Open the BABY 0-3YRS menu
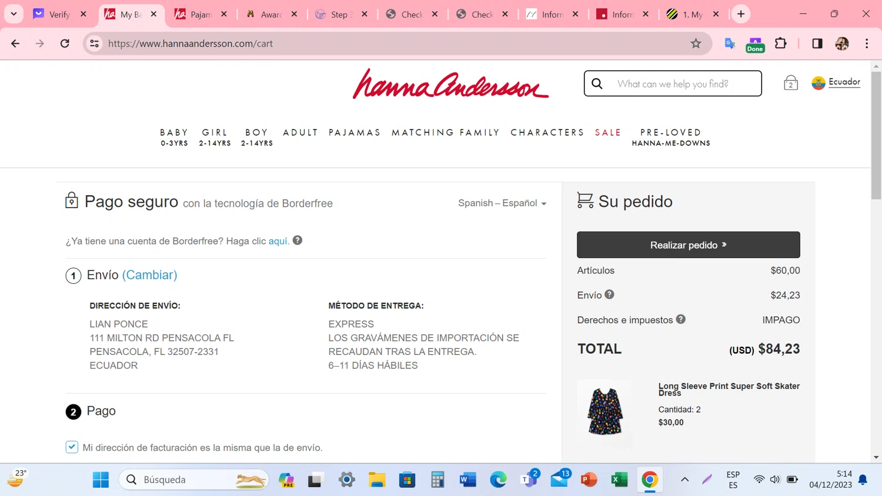882x496 pixels. [x=174, y=137]
